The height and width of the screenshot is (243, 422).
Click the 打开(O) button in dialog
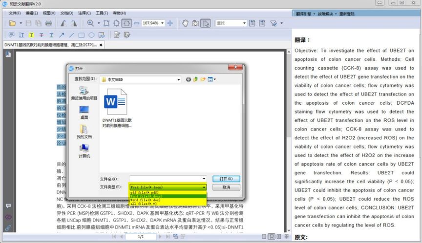pos(226,179)
